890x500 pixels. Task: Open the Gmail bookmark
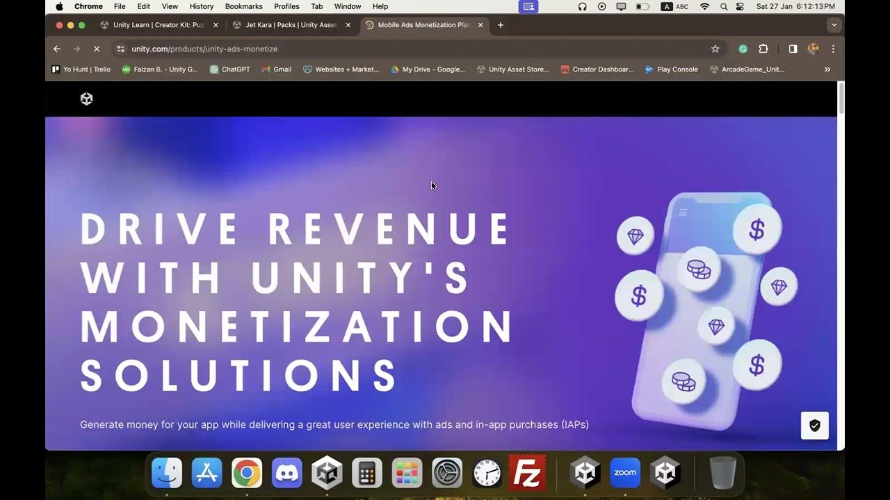[277, 69]
